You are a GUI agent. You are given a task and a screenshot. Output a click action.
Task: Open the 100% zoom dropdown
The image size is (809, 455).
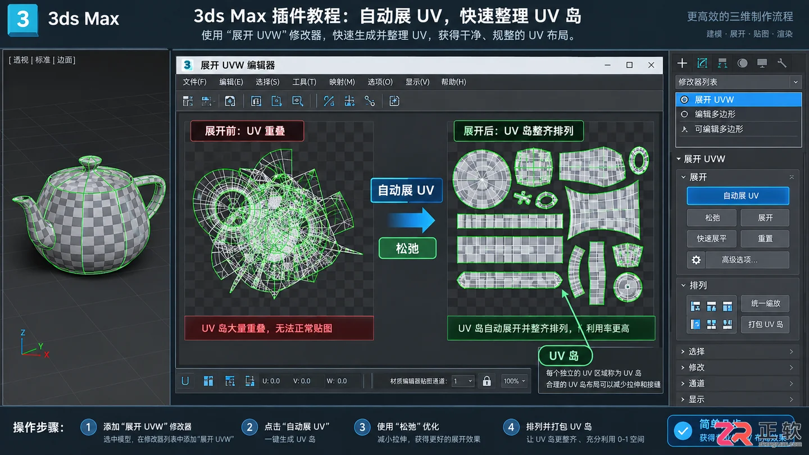515,381
